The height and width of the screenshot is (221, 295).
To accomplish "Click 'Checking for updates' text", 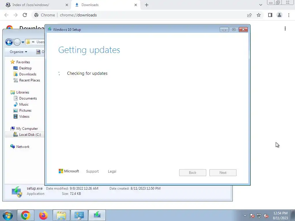I will coord(87,73).
